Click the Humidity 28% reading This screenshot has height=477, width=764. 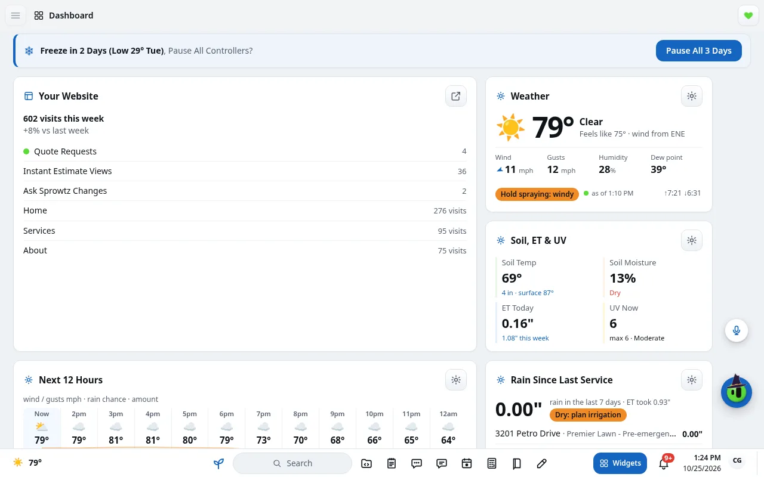[x=613, y=165]
